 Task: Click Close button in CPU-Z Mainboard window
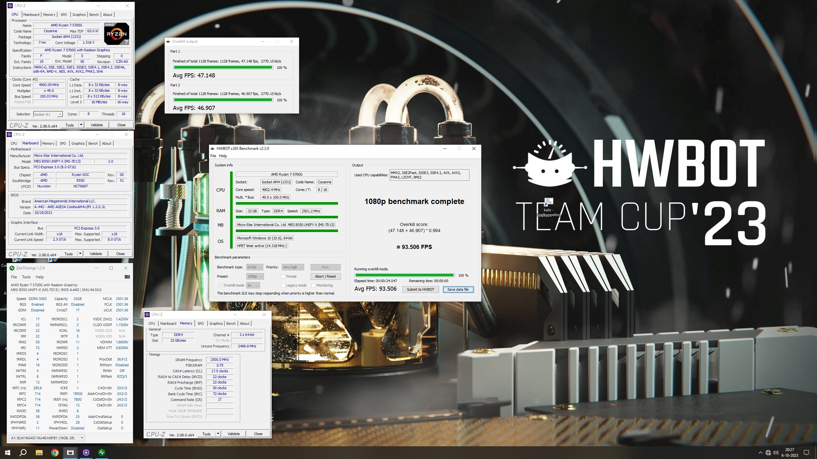click(120, 254)
